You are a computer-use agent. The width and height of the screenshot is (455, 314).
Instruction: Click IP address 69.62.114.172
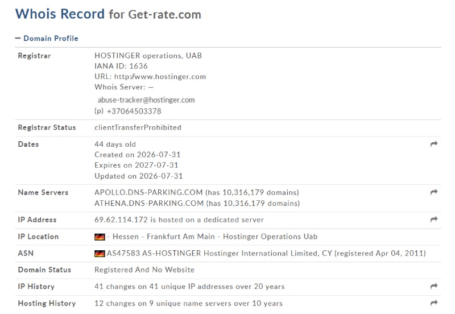pos(121,220)
